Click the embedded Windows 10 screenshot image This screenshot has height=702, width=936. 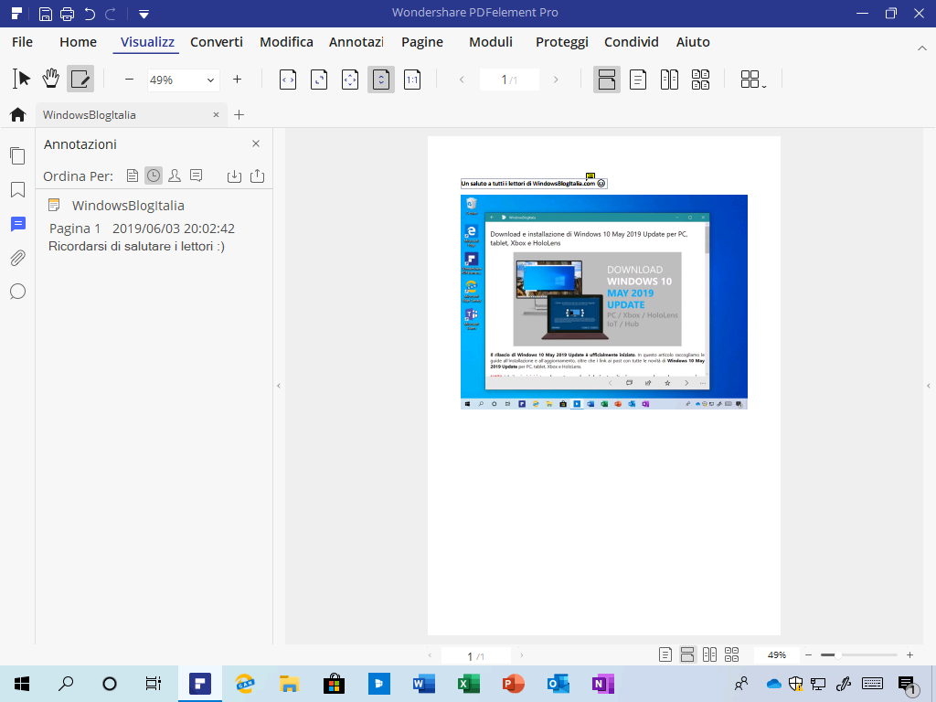tap(604, 302)
